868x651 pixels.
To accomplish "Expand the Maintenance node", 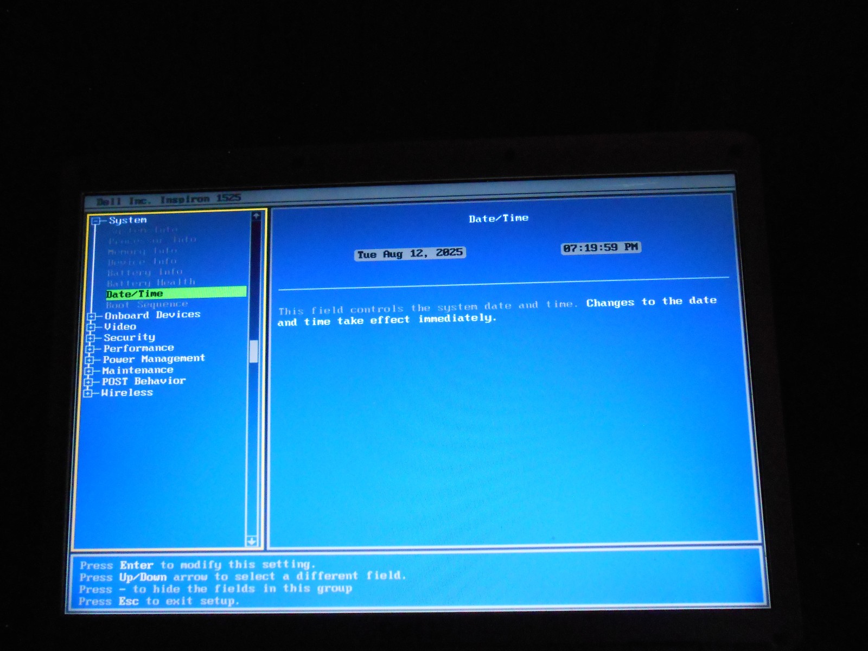I will click(x=89, y=371).
